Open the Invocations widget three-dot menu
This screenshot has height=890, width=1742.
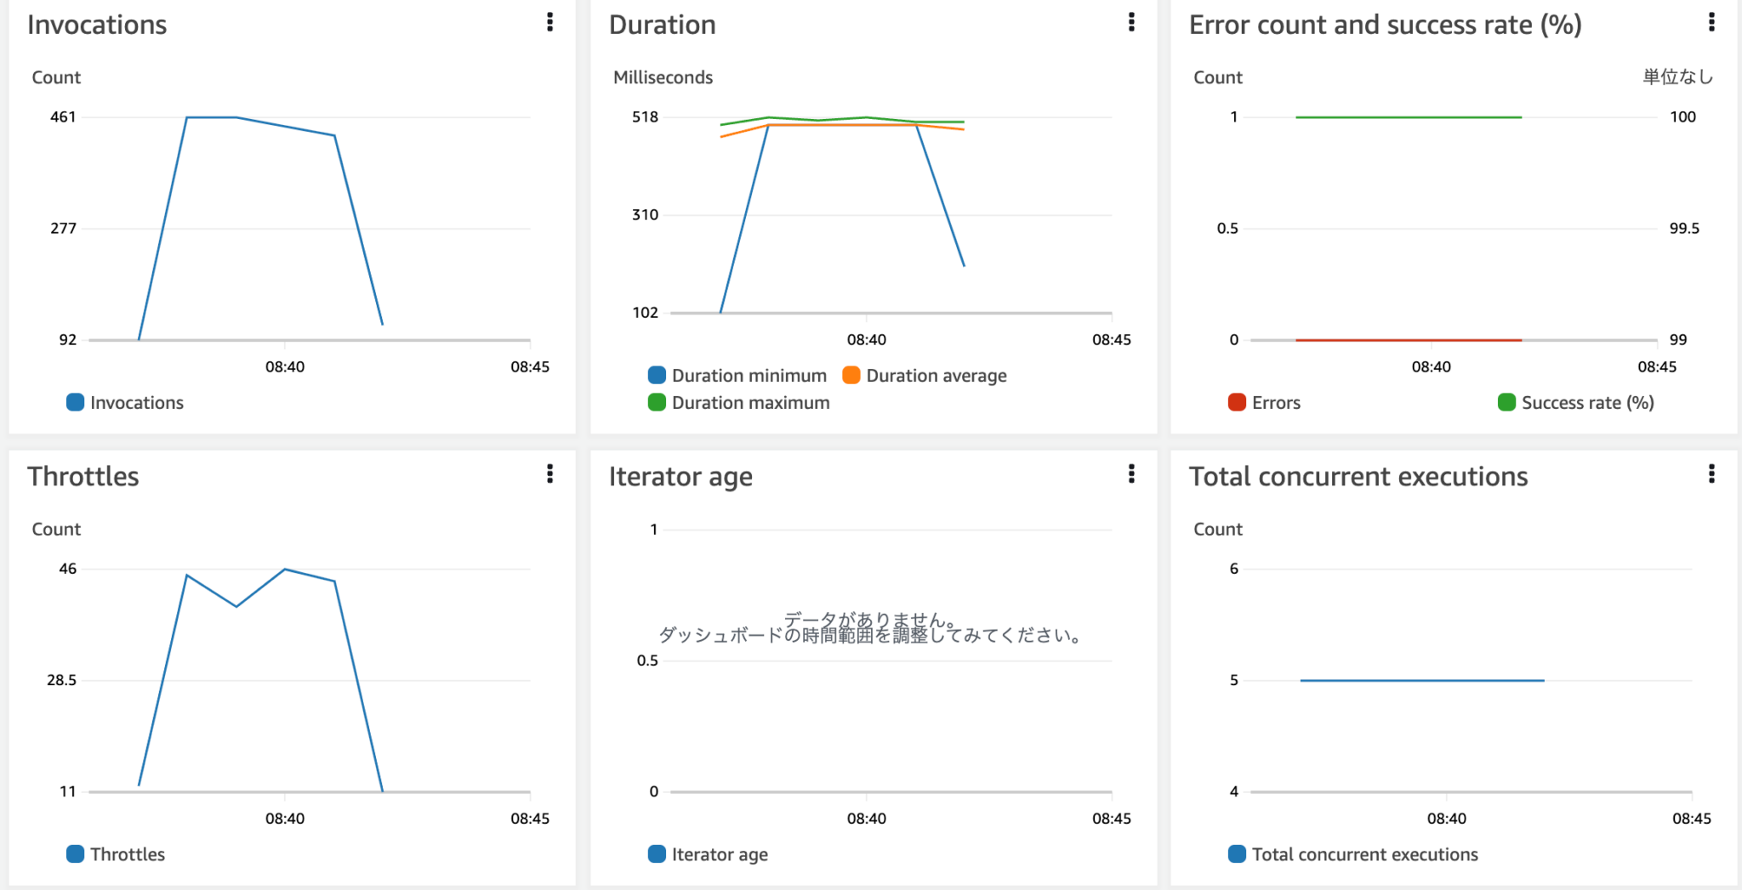click(549, 22)
